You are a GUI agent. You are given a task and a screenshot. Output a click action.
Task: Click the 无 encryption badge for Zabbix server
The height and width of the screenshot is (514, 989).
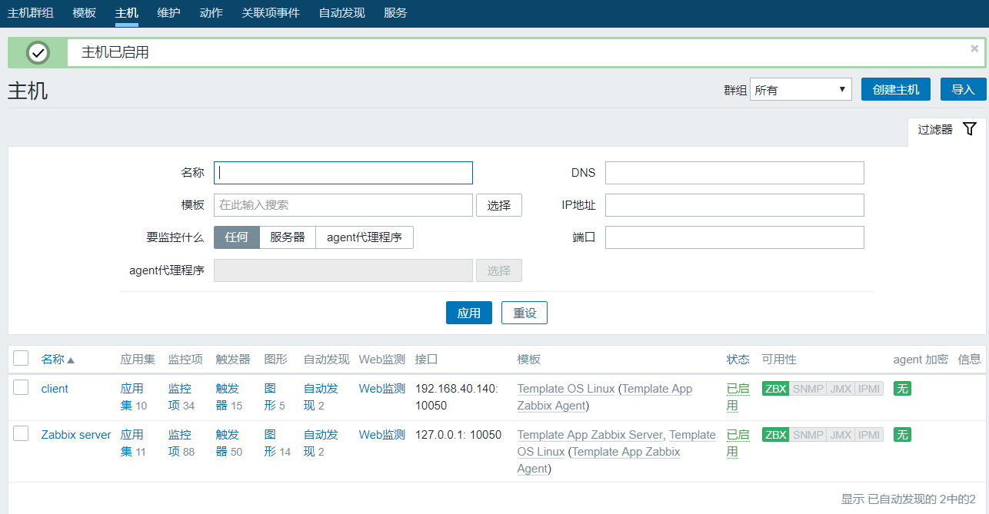click(902, 435)
